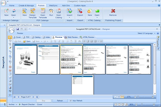Expand the Import dropdown arrow
161x107 pixels.
click(69, 18)
